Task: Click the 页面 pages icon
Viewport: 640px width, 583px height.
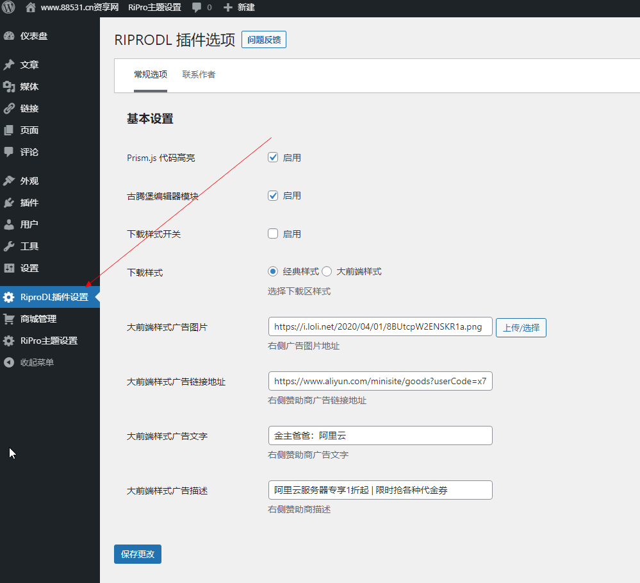Action: tap(9, 130)
